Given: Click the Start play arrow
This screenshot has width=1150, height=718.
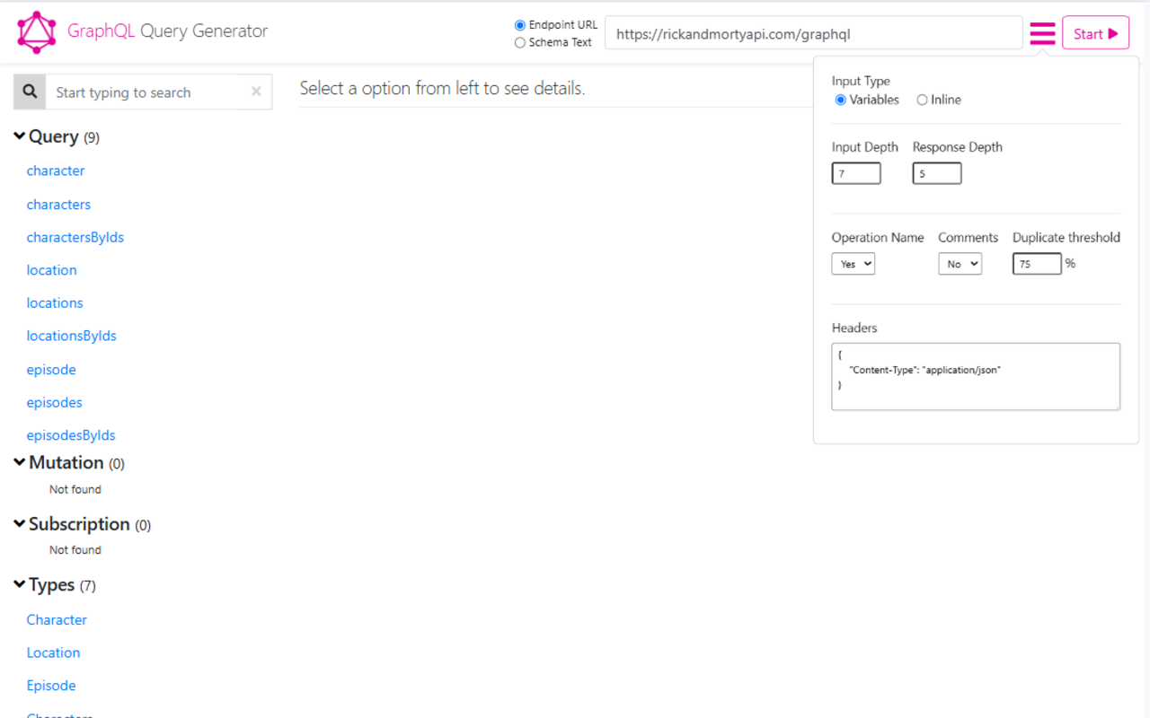Looking at the screenshot, I should point(1114,32).
